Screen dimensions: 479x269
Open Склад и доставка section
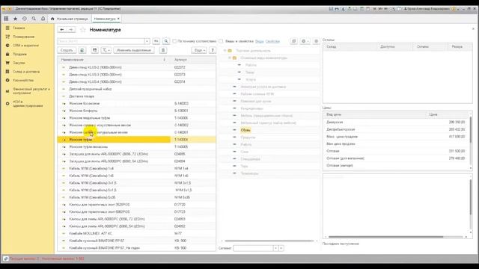pos(26,72)
